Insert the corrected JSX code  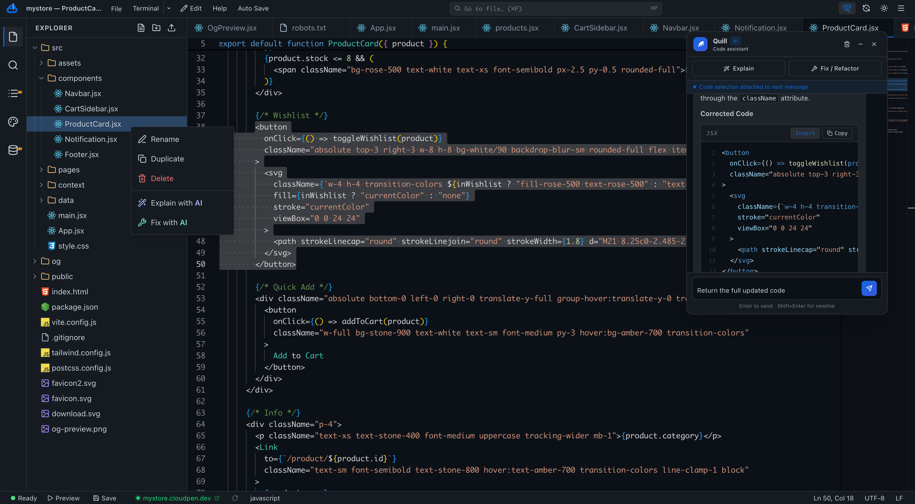805,133
